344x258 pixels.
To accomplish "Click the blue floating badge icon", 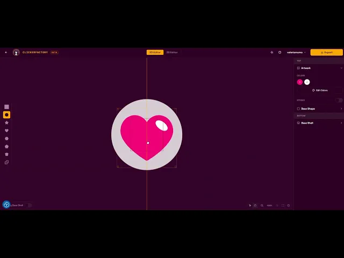I will [6, 204].
